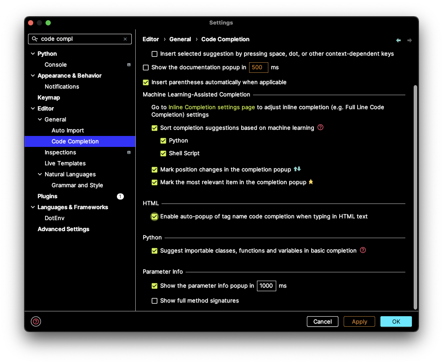Open the Inline Completion settings page link
The height and width of the screenshot is (364, 443).
(211, 107)
